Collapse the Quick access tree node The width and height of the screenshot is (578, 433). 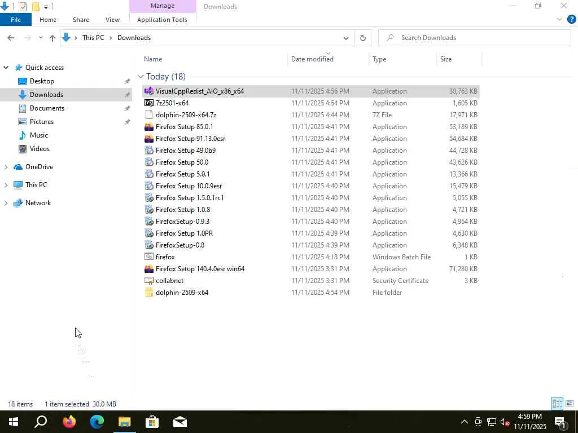pyautogui.click(x=6, y=68)
